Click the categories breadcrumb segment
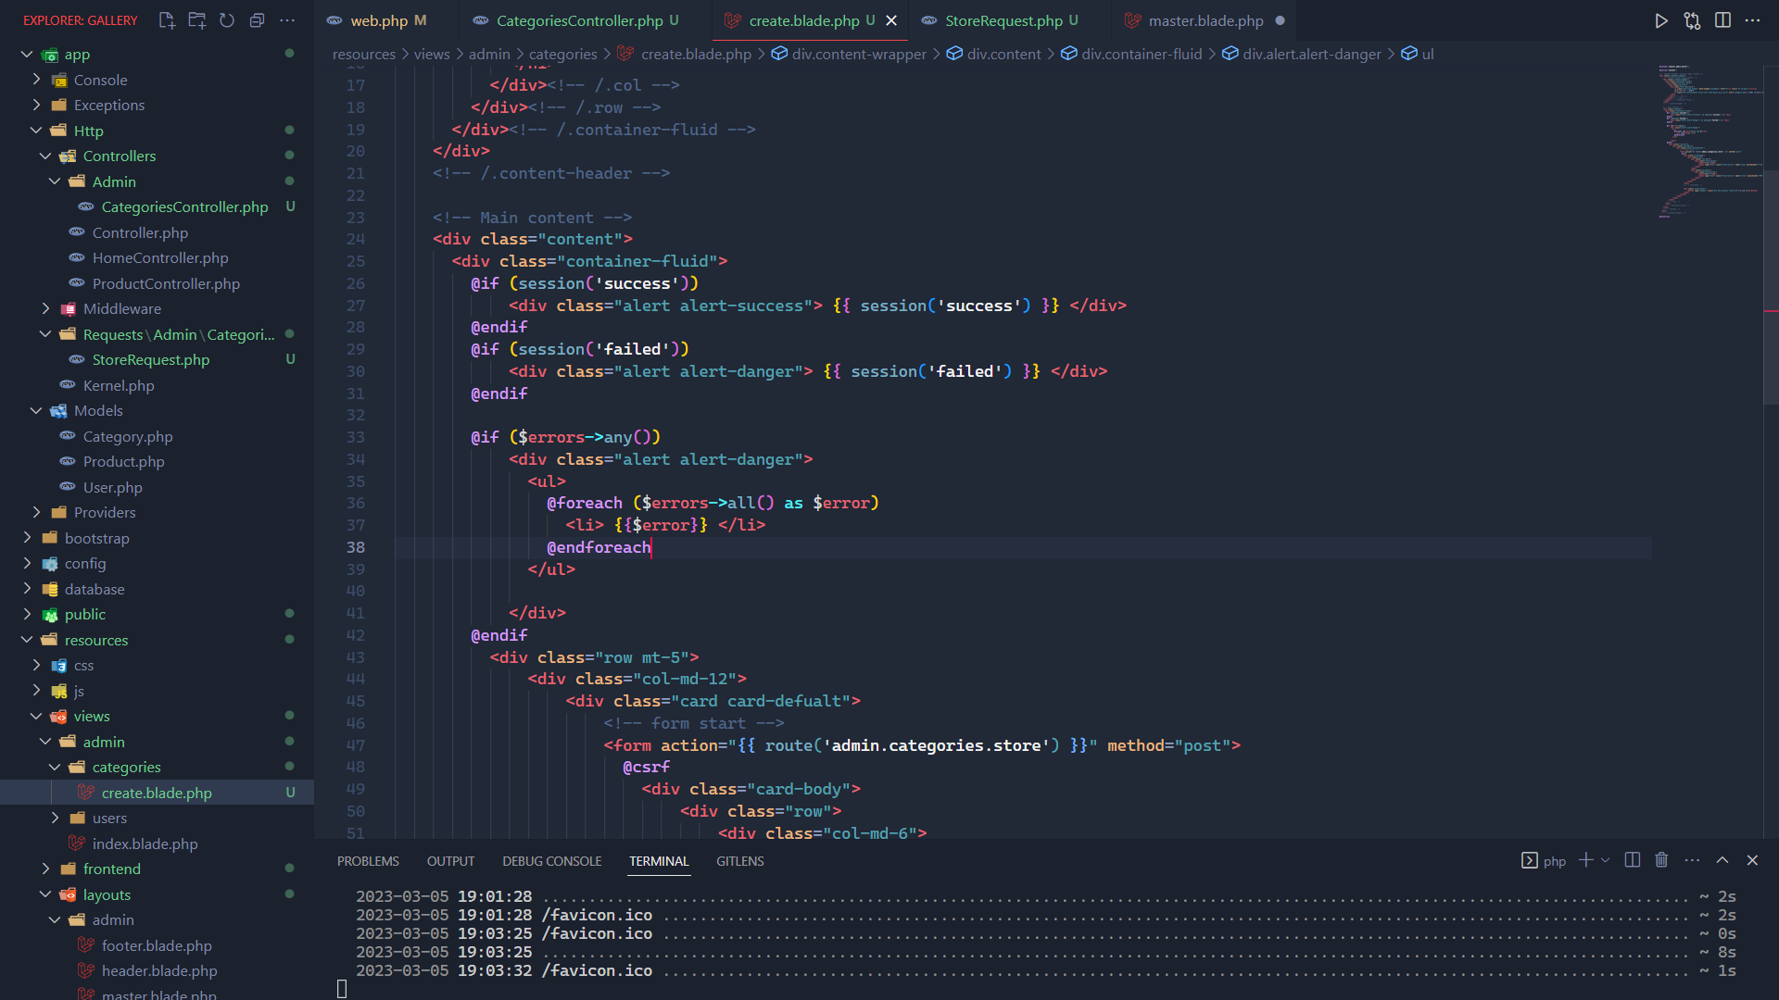Viewport: 1779px width, 1000px height. (562, 54)
